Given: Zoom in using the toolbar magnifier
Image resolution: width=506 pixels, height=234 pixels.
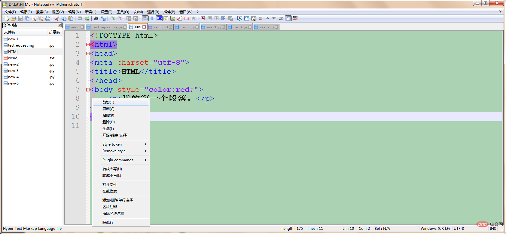Looking at the screenshot, I should [x=113, y=18].
